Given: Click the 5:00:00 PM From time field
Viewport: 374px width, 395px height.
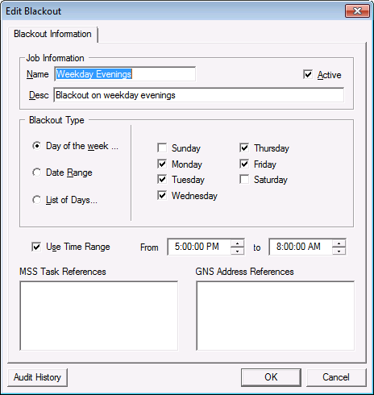Looking at the screenshot, I should click(199, 247).
